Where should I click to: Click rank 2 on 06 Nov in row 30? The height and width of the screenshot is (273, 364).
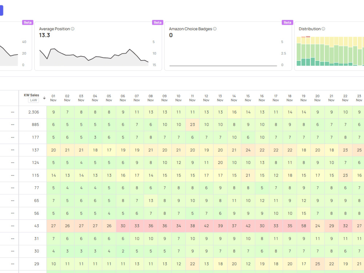123,251
